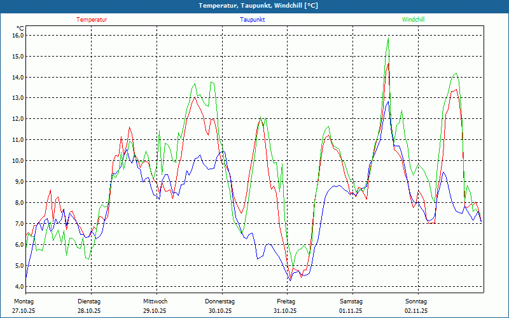Click the highest green Windchill peak on Samstag
The width and height of the screenshot is (509, 318).
(x=387, y=39)
